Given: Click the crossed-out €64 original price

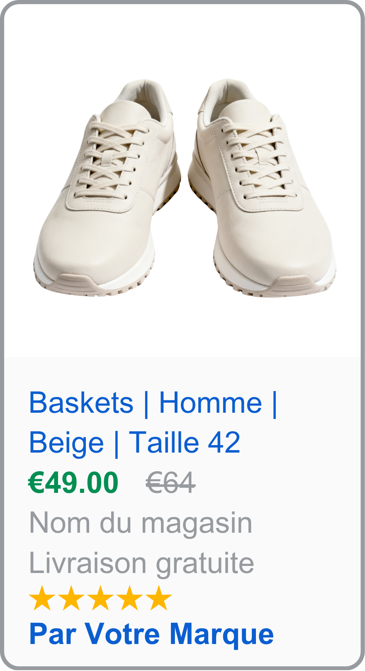Looking at the screenshot, I should 170,483.
